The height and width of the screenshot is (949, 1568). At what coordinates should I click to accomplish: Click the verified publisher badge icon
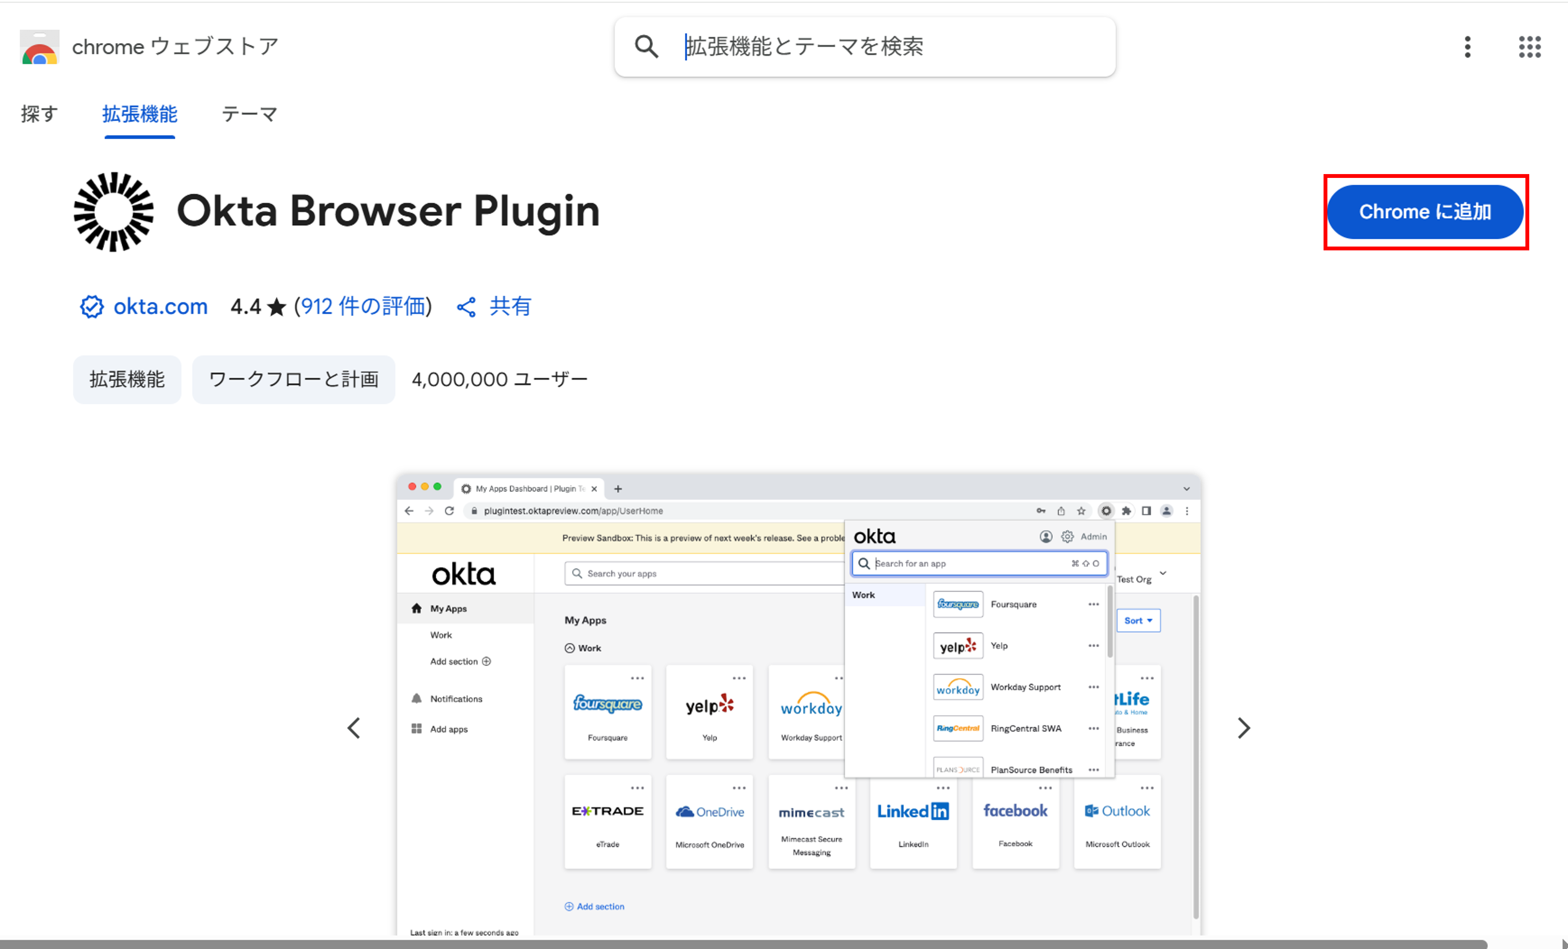92,306
